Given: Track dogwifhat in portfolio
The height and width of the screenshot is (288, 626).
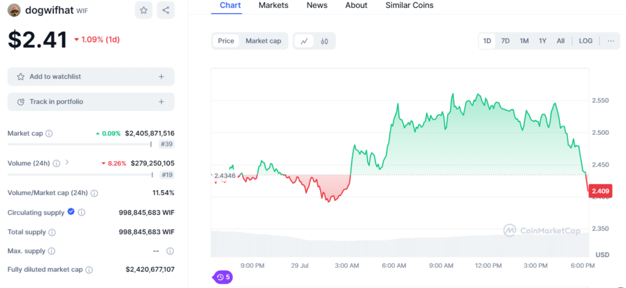Looking at the screenshot, I should tap(91, 101).
